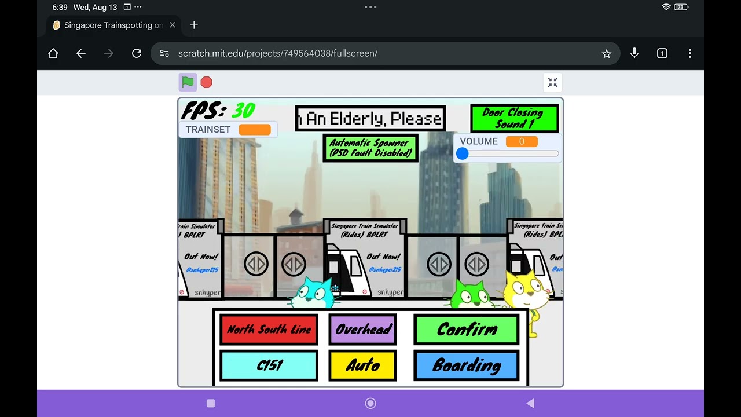Select the North South Line button
This screenshot has width=741, height=417.
tap(269, 330)
